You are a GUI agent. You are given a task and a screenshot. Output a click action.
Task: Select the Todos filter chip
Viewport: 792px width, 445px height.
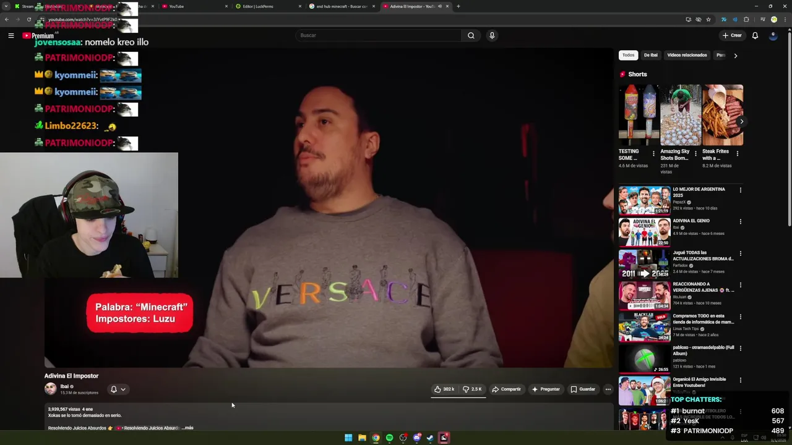pyautogui.click(x=628, y=55)
